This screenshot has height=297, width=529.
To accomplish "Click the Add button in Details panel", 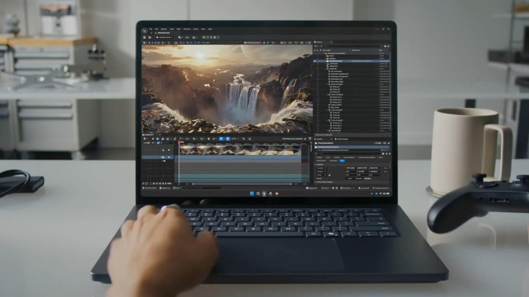I will [x=378, y=143].
